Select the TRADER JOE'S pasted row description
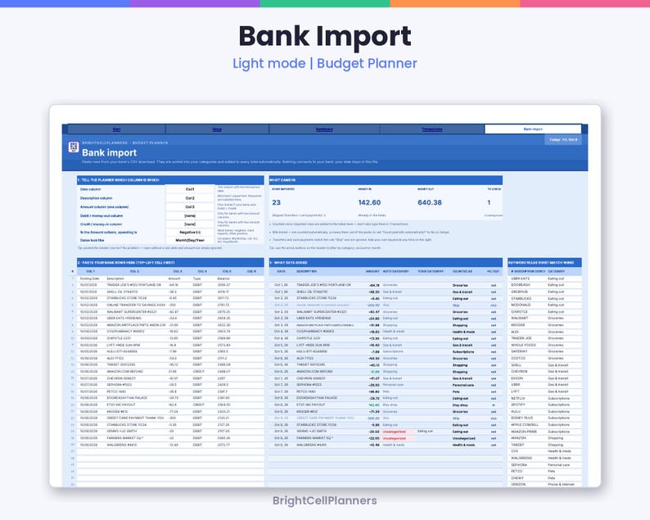The image size is (650, 520). tap(134, 285)
